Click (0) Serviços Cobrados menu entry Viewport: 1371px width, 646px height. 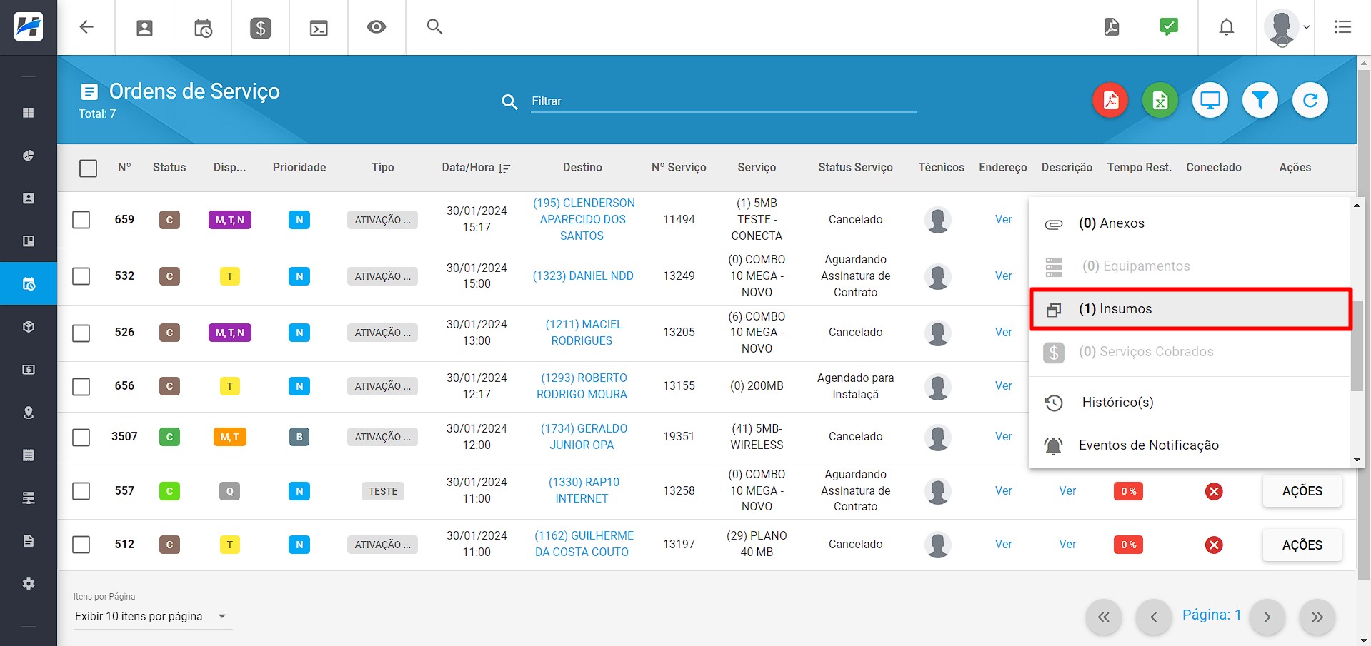coord(1190,352)
